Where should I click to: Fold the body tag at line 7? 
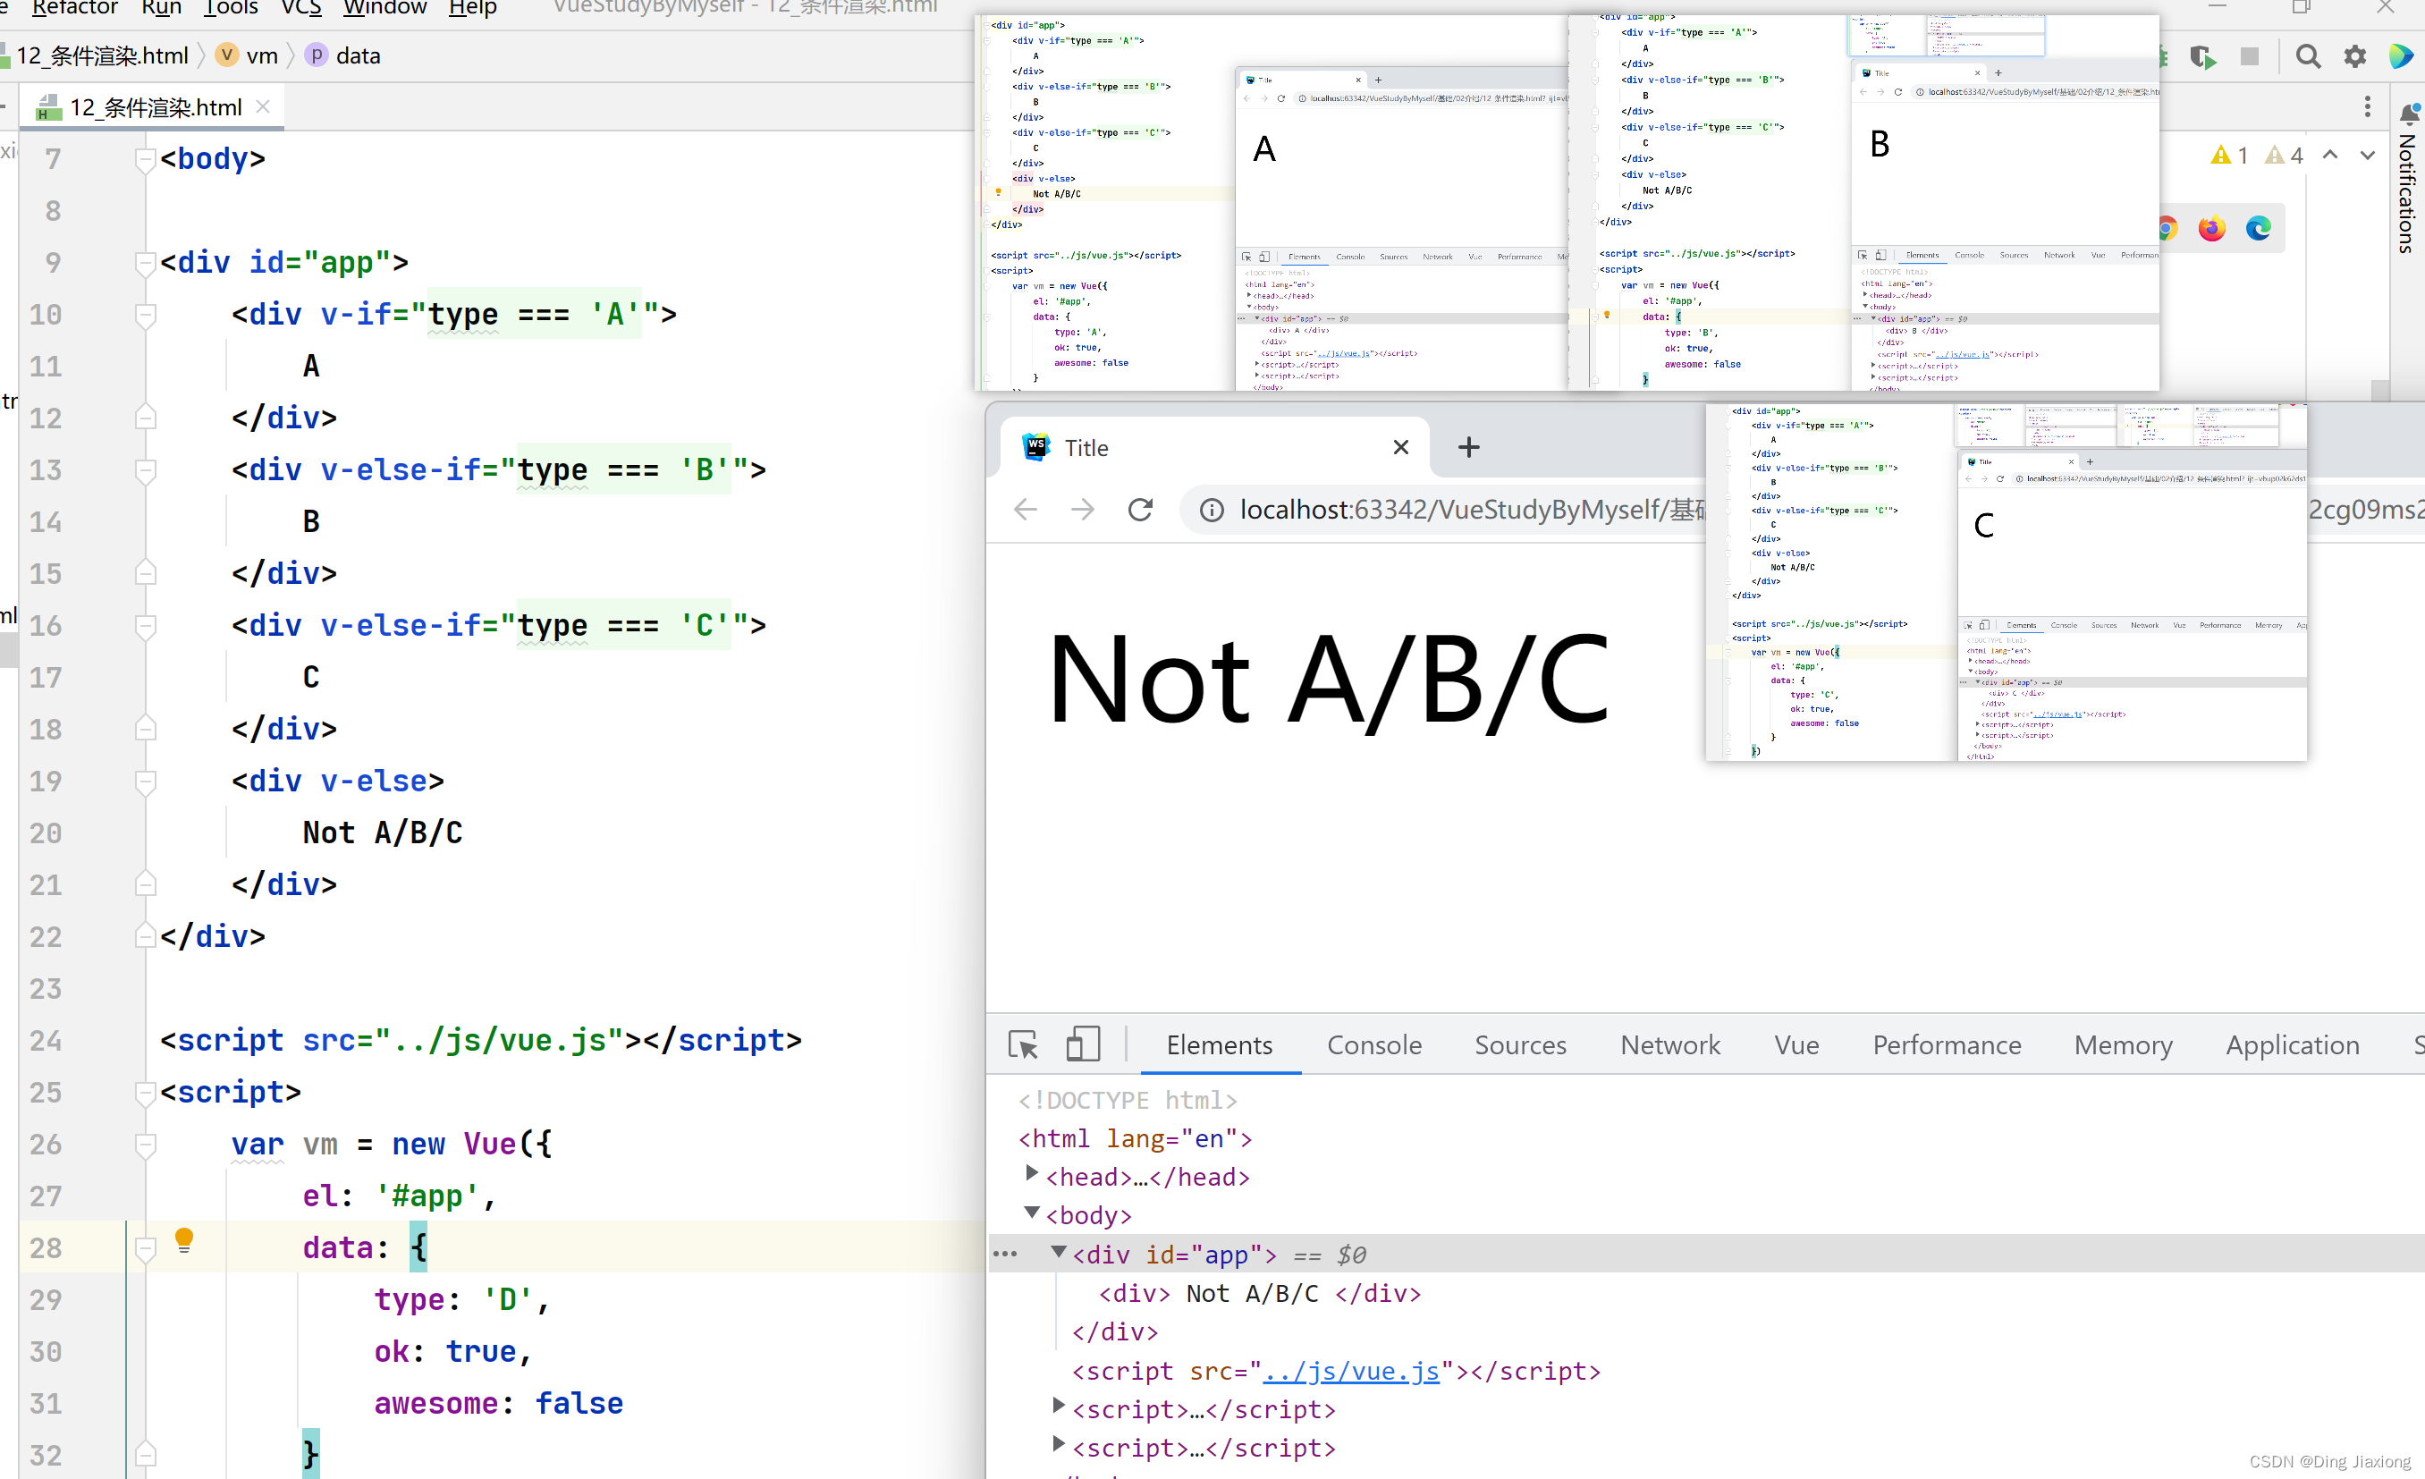click(145, 159)
